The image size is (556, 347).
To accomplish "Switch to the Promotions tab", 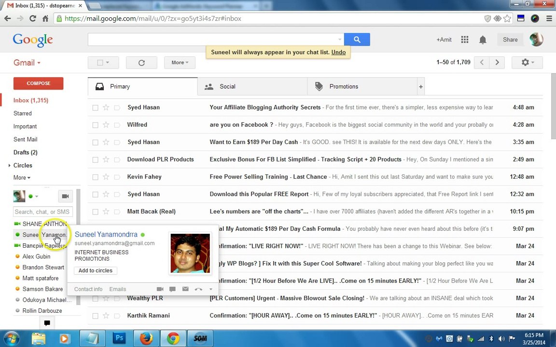I will [362, 87].
